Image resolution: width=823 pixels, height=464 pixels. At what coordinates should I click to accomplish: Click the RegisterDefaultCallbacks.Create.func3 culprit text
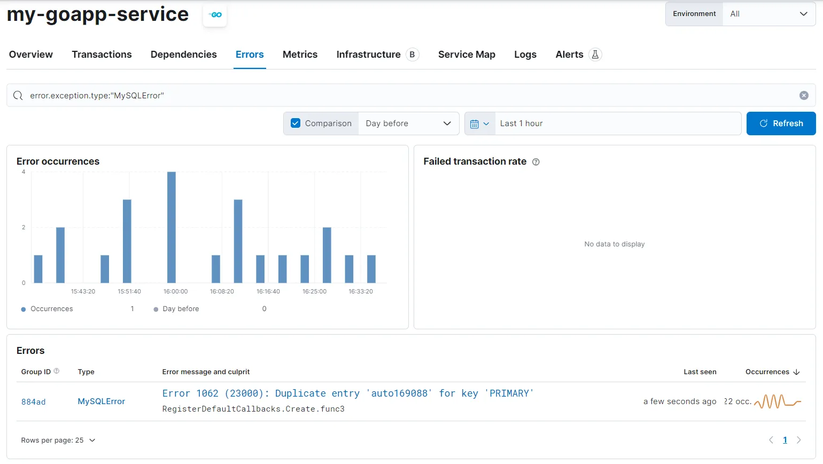pos(253,409)
